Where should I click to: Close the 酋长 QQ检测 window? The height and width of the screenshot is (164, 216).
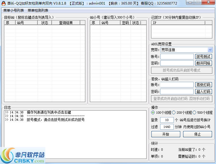click(208, 2)
